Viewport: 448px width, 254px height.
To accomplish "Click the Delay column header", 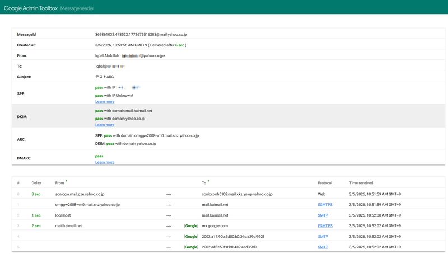I will pos(36,183).
